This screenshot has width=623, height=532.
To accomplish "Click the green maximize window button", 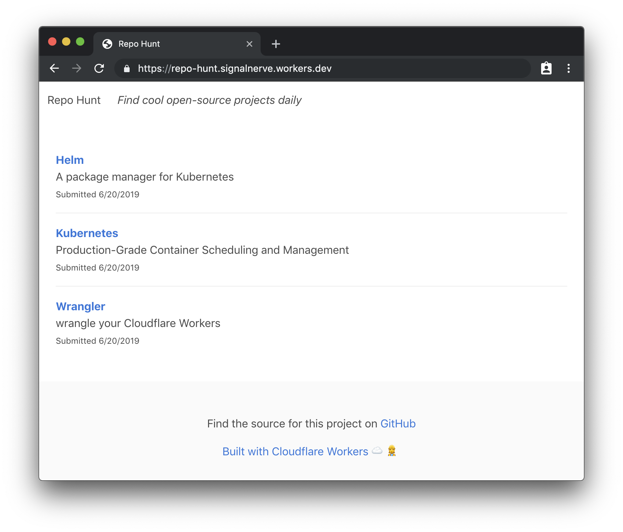I will 80,42.
